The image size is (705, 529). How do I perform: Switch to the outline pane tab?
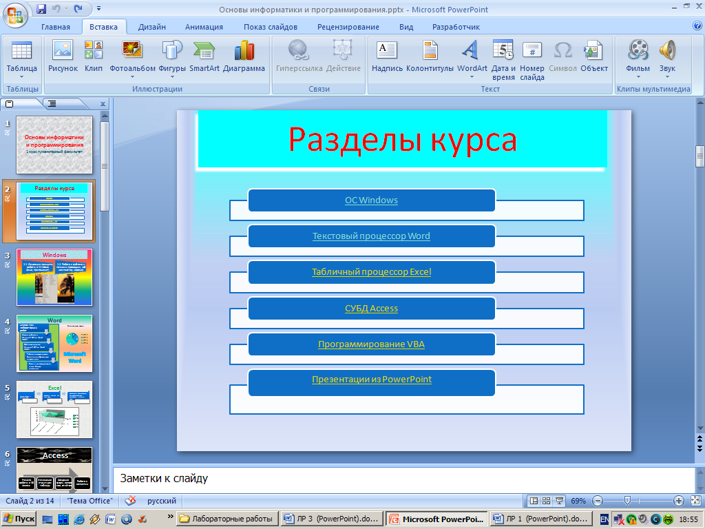click(x=52, y=104)
